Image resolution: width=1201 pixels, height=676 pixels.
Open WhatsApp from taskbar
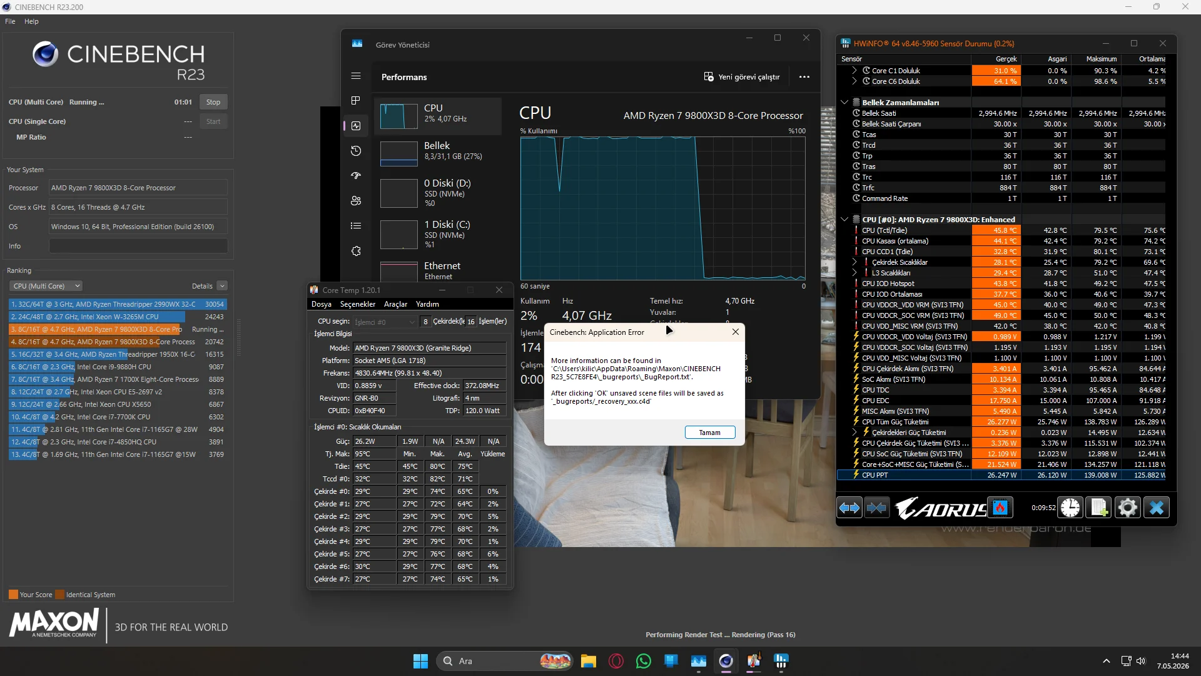coord(644,661)
